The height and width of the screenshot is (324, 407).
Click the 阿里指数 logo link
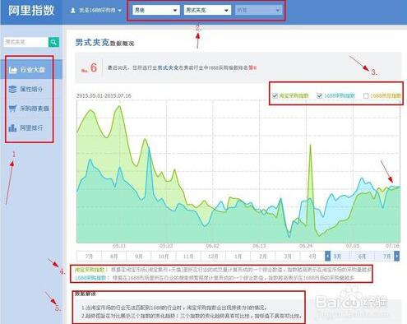tap(31, 11)
